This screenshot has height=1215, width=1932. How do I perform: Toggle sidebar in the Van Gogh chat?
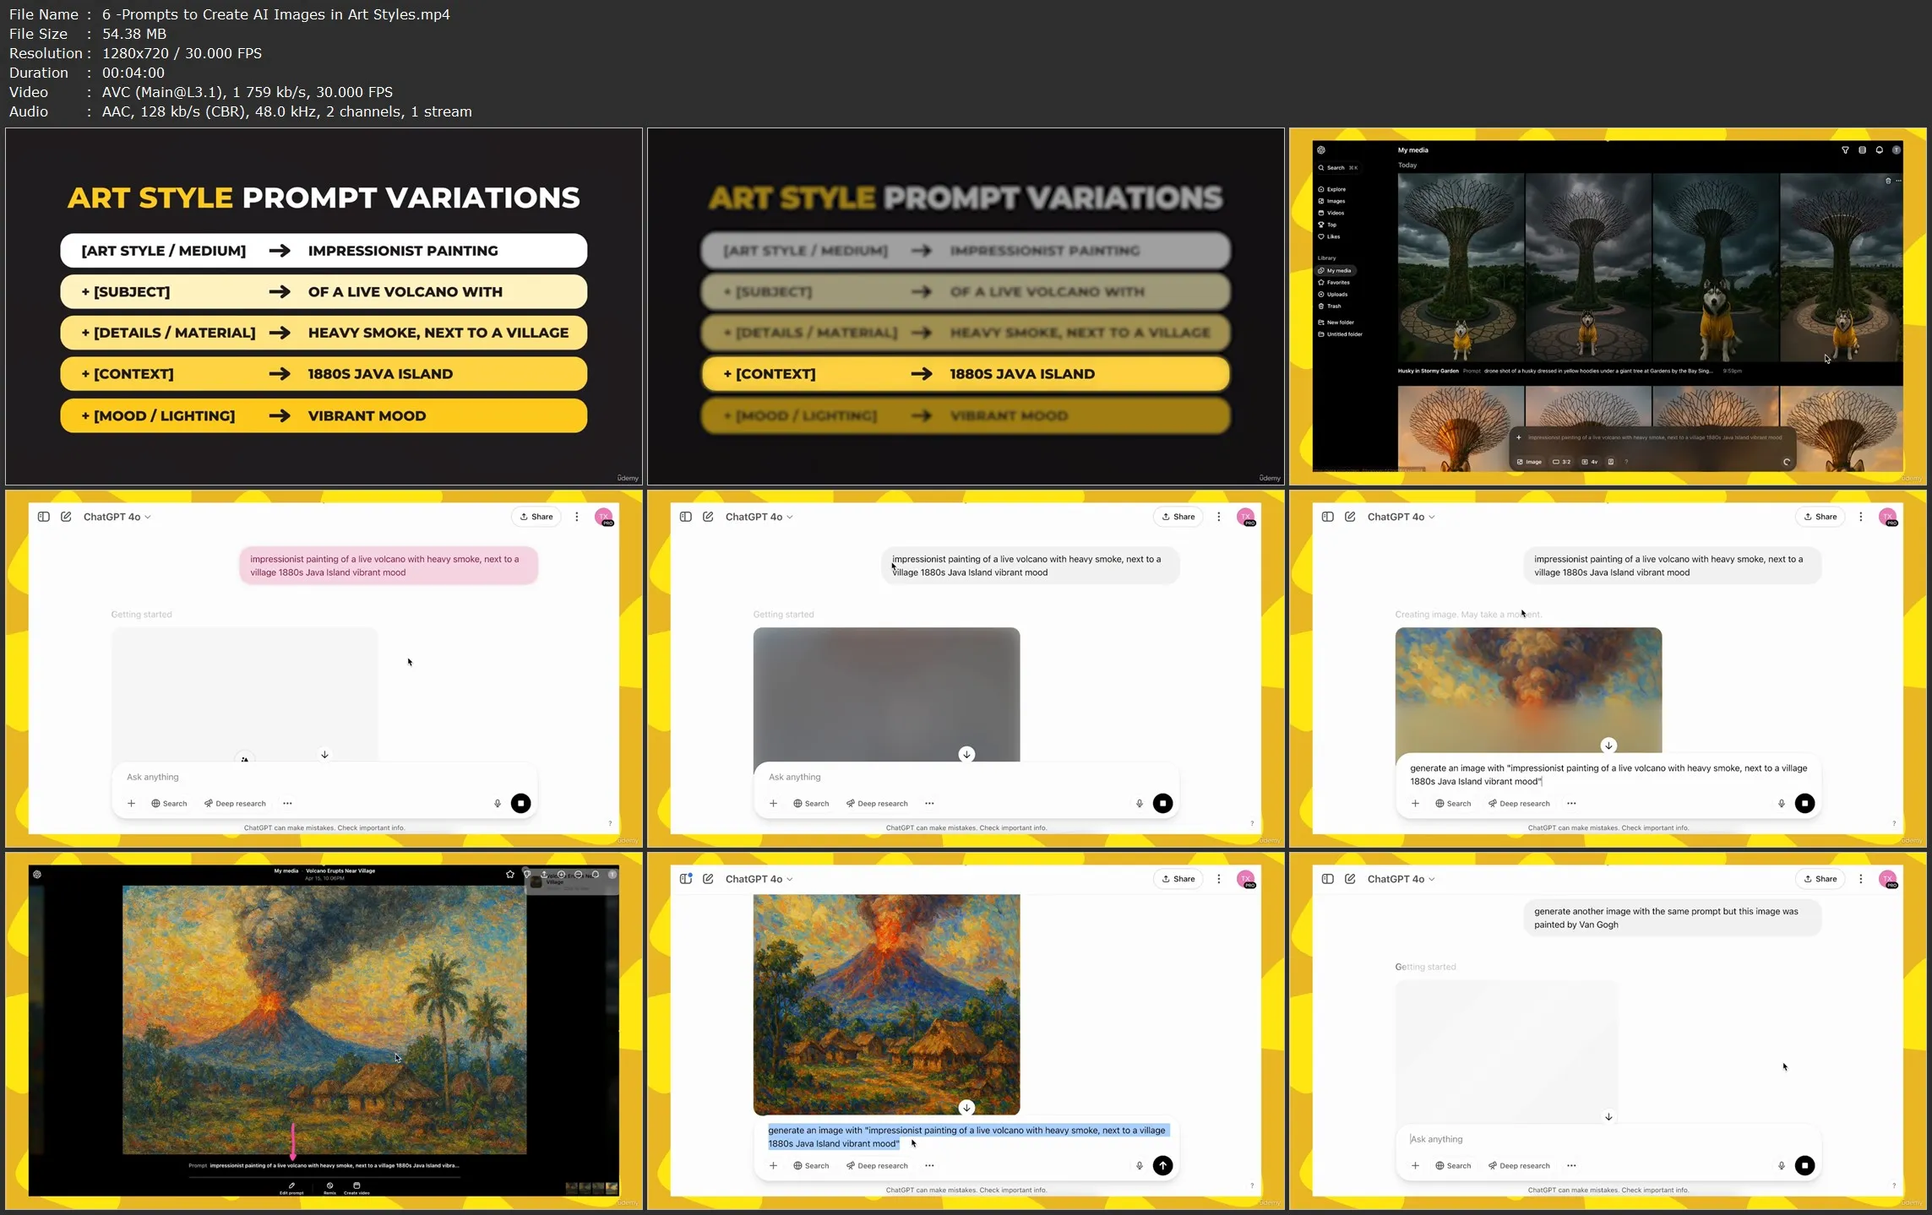(1328, 879)
